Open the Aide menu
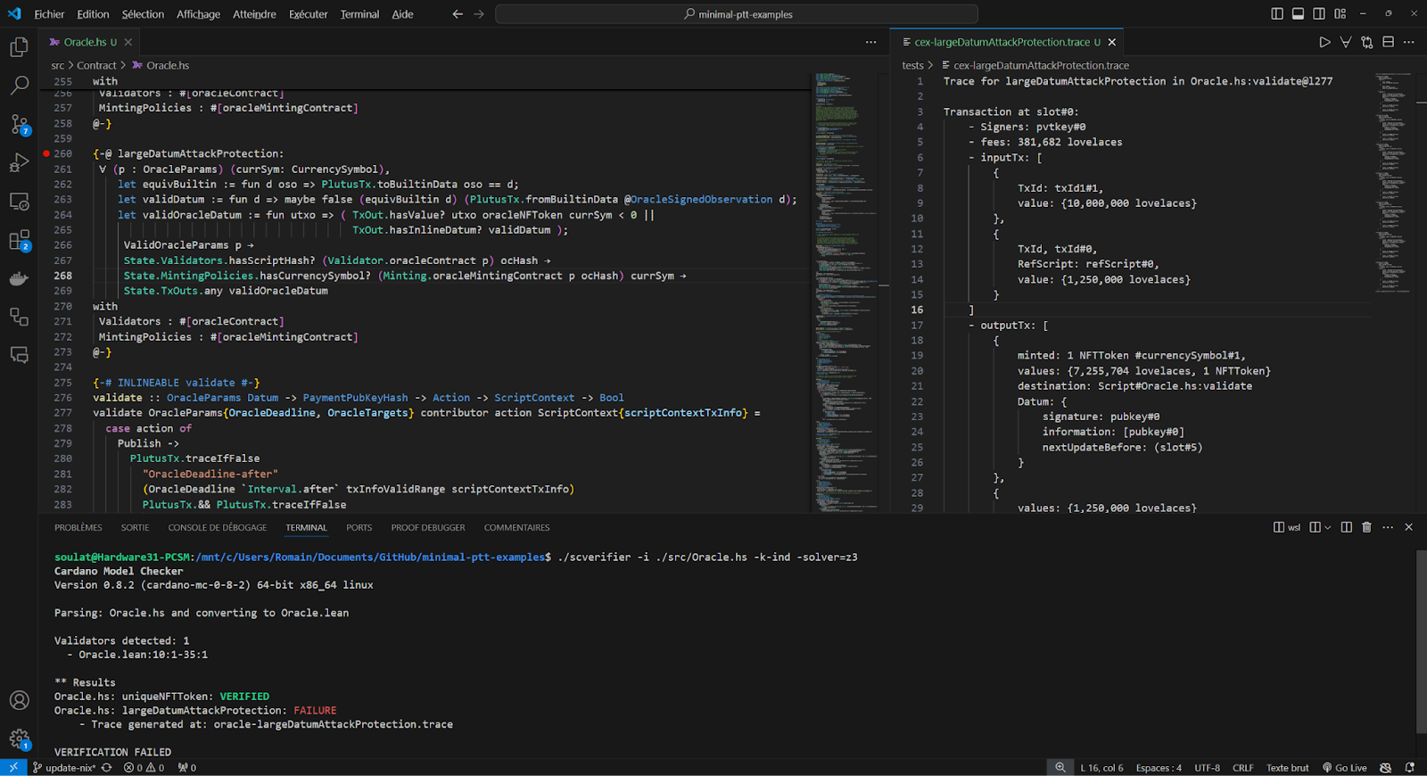 coord(402,13)
